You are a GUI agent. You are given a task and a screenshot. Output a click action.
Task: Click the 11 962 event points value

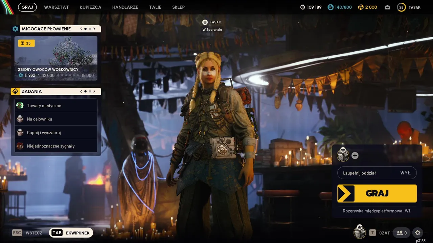click(30, 75)
